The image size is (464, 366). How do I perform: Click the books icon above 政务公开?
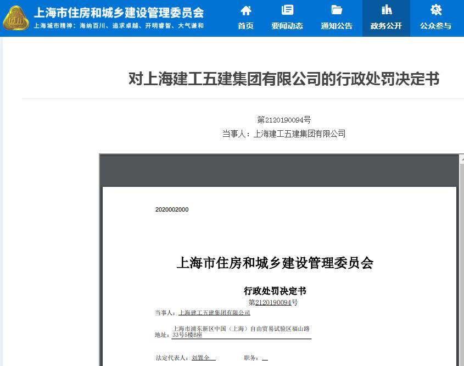pos(387,10)
